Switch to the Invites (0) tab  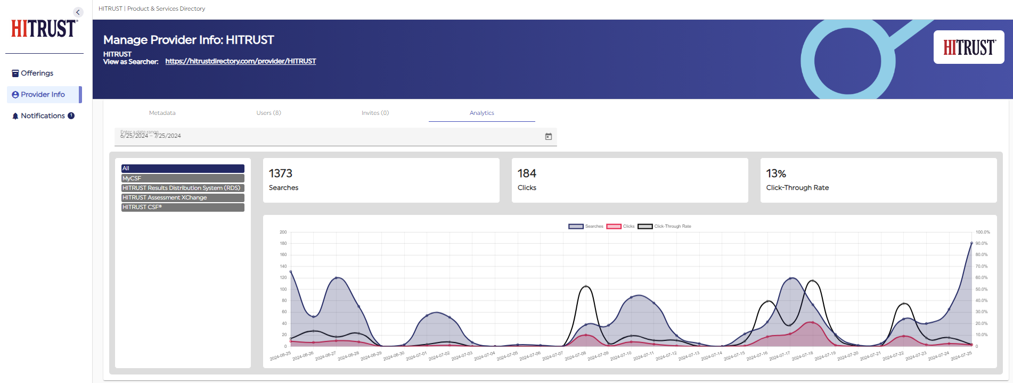375,113
